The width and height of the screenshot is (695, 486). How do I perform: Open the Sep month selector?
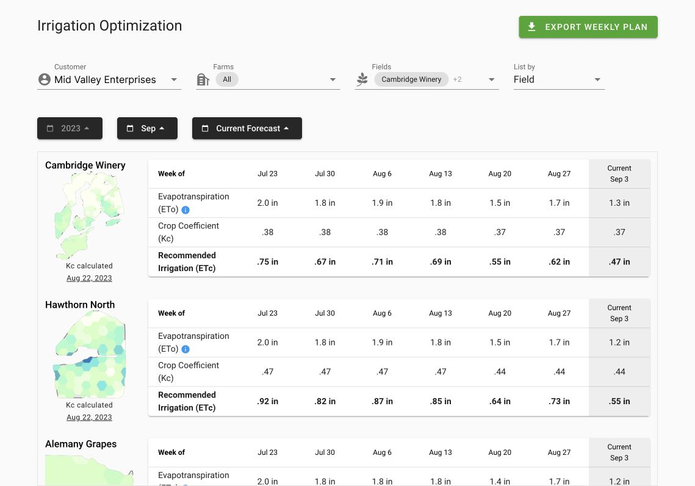[147, 128]
